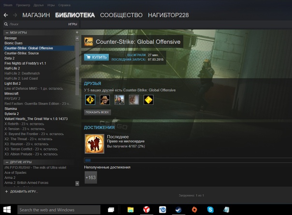Open the Друзья menu

pyautogui.click(x=39, y=5)
